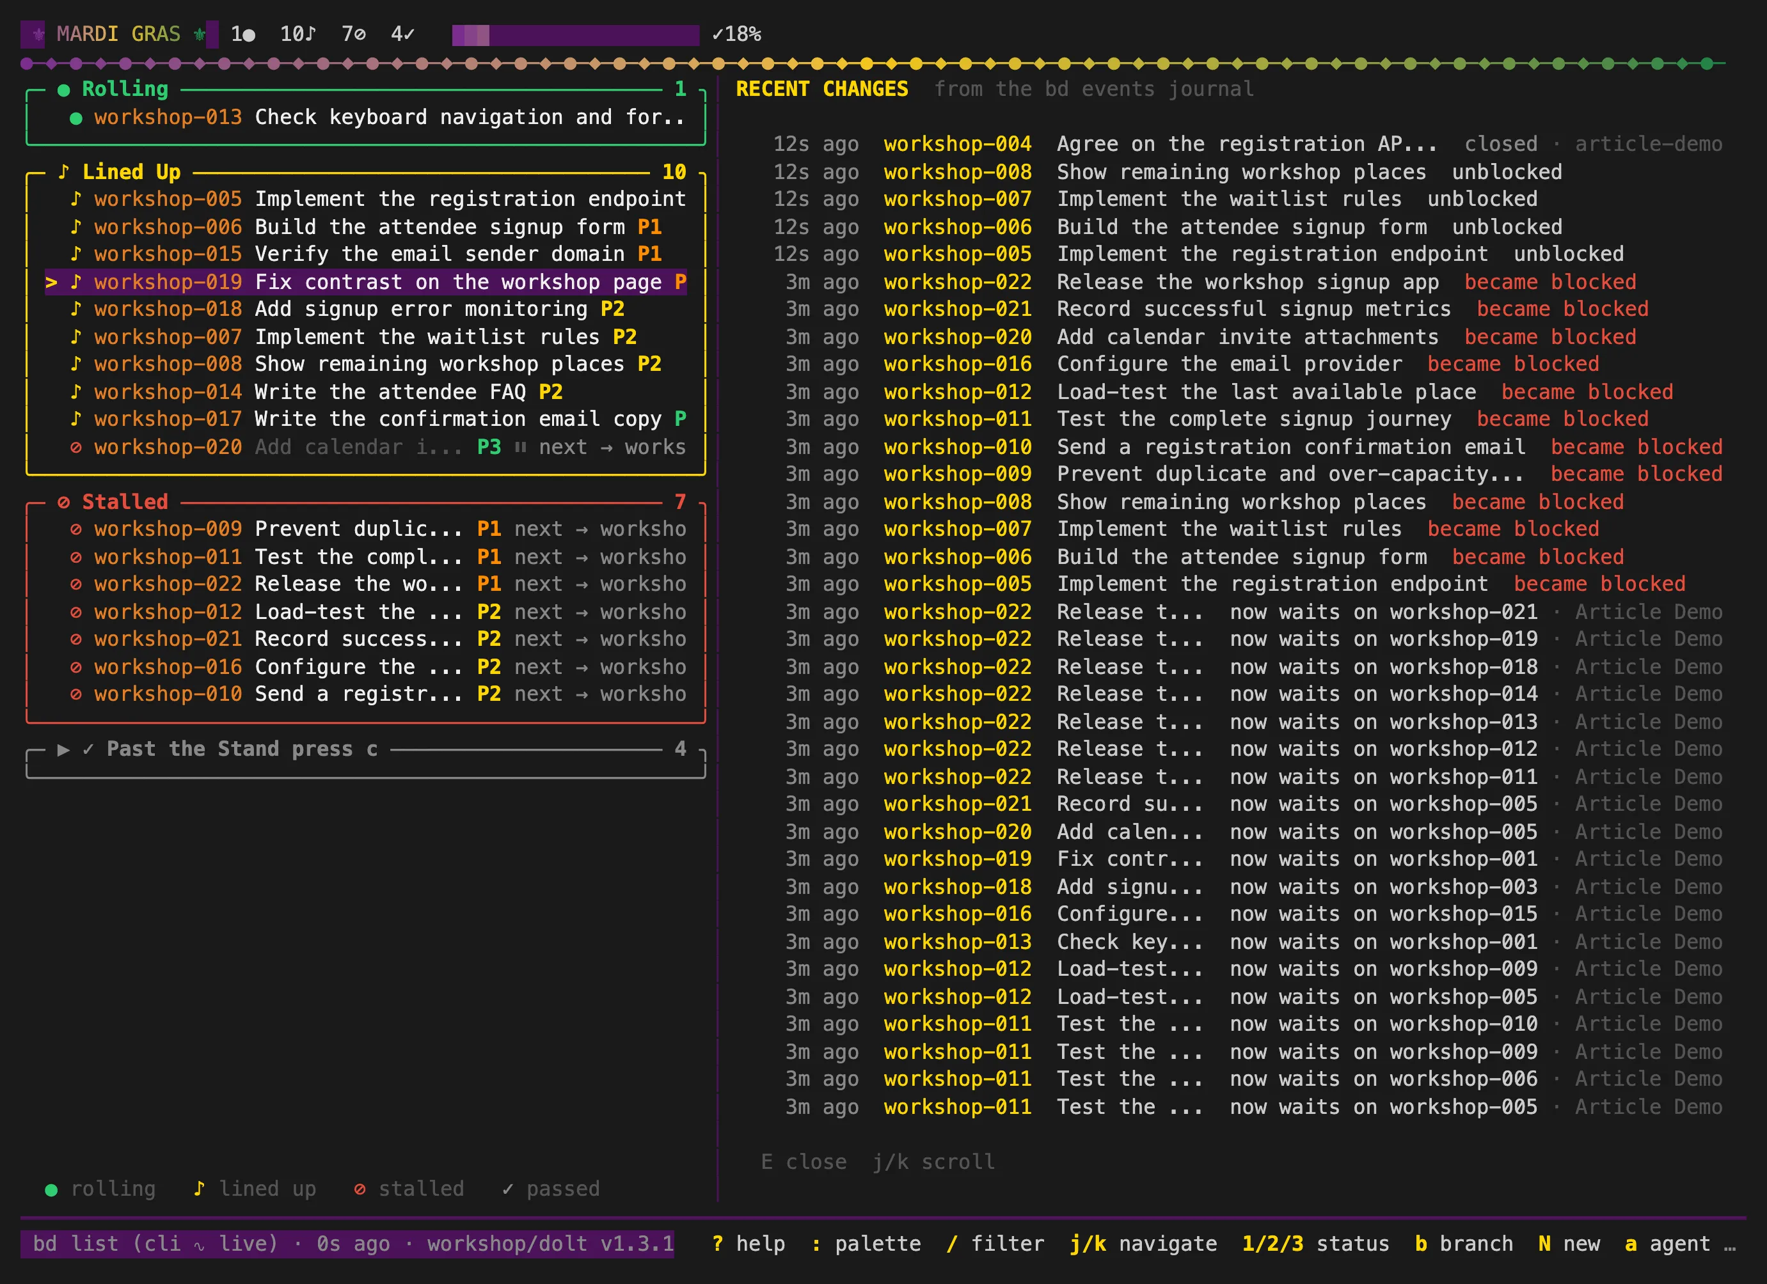Click the blocked icon beside workshop-009 in Stalled
Image resolution: width=1767 pixels, height=1284 pixels.
pos(75,529)
